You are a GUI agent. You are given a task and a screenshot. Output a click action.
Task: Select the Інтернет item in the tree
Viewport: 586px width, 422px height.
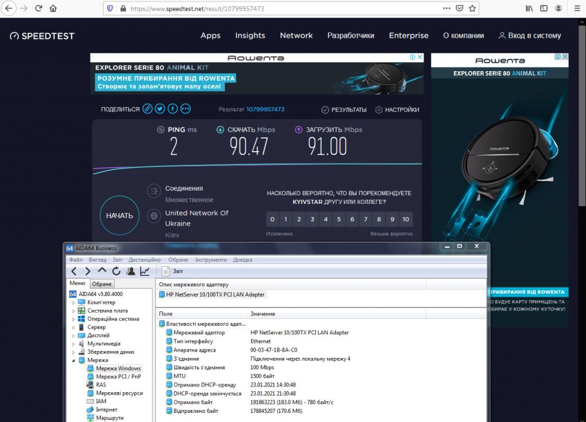tap(106, 409)
